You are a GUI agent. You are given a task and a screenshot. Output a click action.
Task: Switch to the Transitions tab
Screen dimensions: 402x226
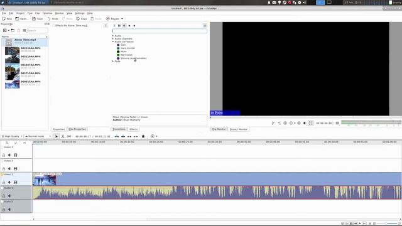click(119, 129)
